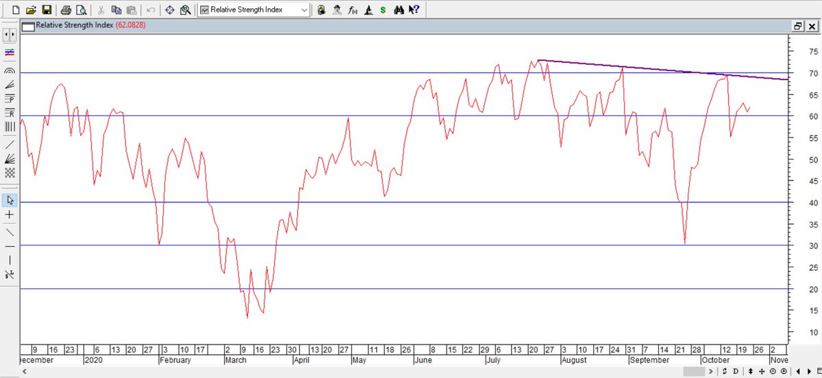Select the trendline drawing tool
The height and width of the screenshot is (378, 822).
click(x=10, y=144)
